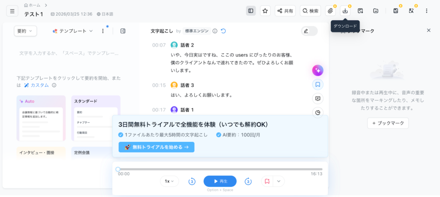Toggle the transcript edit mode switch

point(309,31)
